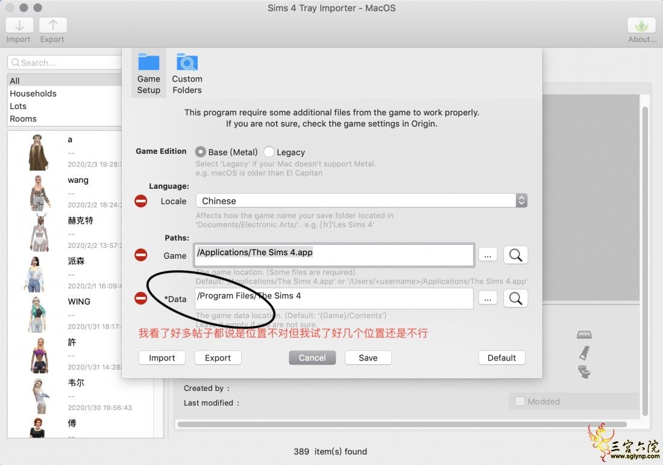The image size is (663, 465).
Task: Select the Lots category filter
Action: (x=64, y=106)
